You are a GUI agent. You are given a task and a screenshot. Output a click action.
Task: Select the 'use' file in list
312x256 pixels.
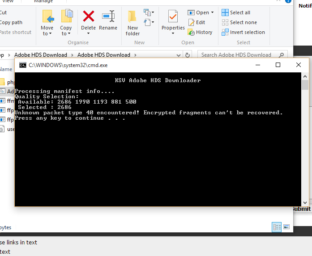pyautogui.click(x=7, y=129)
